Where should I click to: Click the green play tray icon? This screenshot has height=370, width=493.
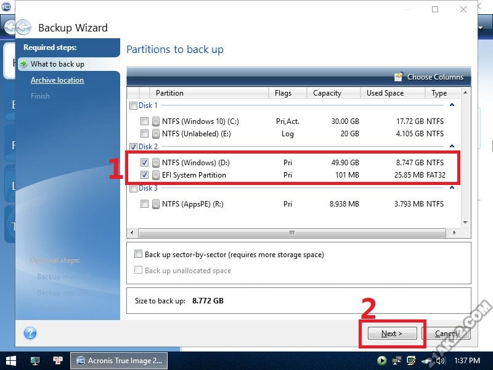(381, 361)
